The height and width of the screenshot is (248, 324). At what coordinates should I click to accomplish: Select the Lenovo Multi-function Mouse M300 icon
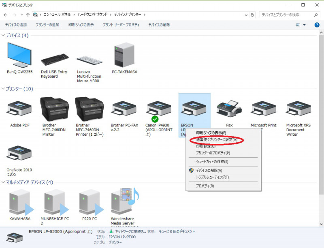click(x=89, y=60)
